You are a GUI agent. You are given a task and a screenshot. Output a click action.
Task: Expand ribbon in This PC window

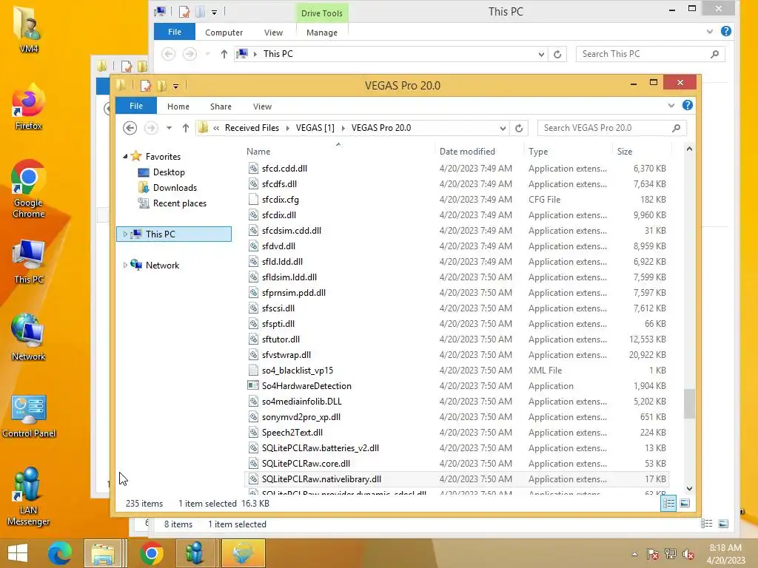pos(710,31)
